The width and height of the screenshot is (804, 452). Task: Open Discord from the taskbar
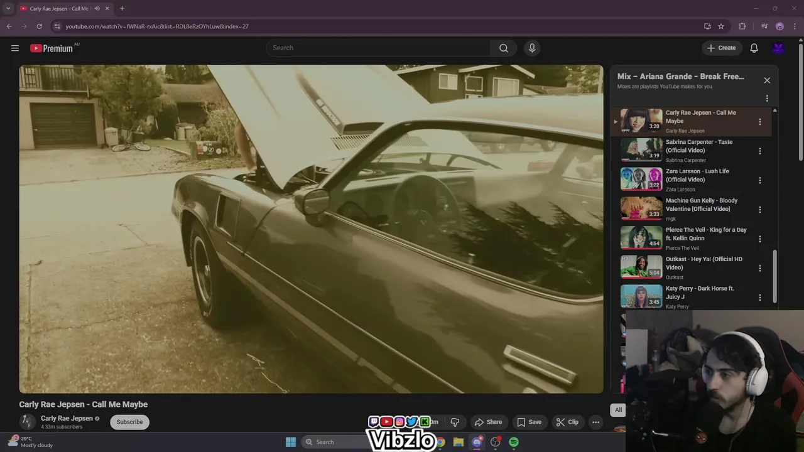[x=477, y=442]
